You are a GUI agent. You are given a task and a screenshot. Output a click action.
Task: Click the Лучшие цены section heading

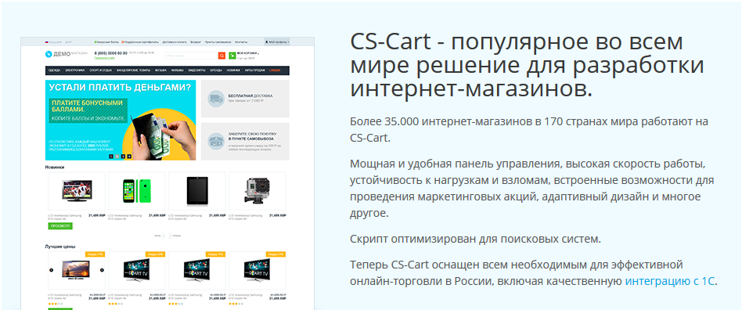(x=60, y=246)
